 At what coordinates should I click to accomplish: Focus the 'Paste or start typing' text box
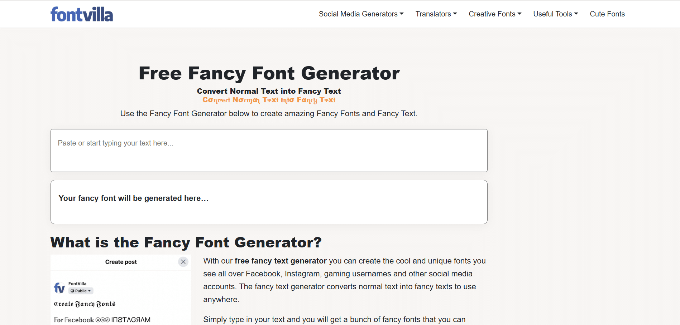[x=269, y=151]
